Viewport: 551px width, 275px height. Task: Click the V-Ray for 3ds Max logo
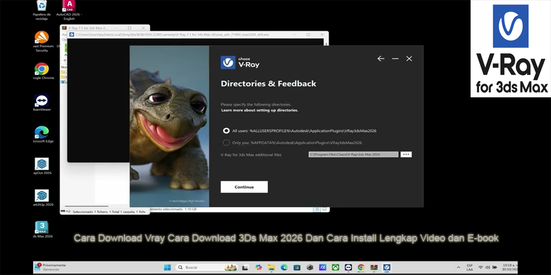click(511, 48)
